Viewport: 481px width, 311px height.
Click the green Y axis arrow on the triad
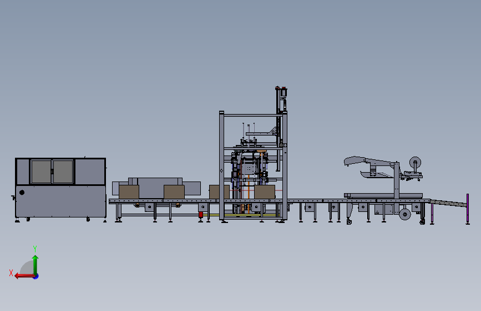[35, 265]
